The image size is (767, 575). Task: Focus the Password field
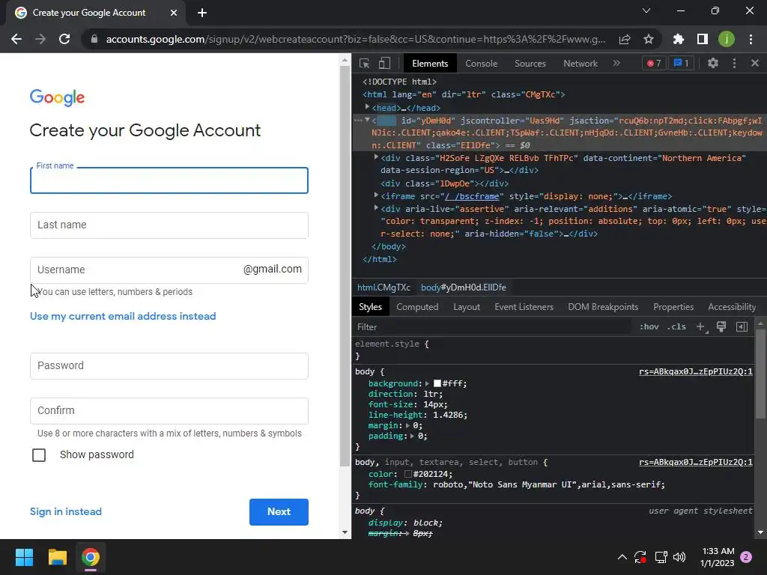pyautogui.click(x=169, y=365)
